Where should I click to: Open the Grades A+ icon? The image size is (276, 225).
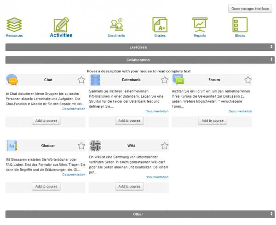160,24
